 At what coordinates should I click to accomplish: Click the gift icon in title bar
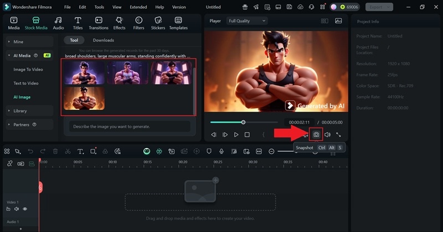pyautogui.click(x=245, y=7)
